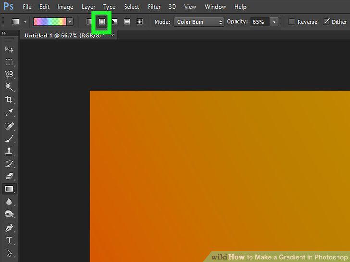Open the Filter menu

(x=154, y=7)
